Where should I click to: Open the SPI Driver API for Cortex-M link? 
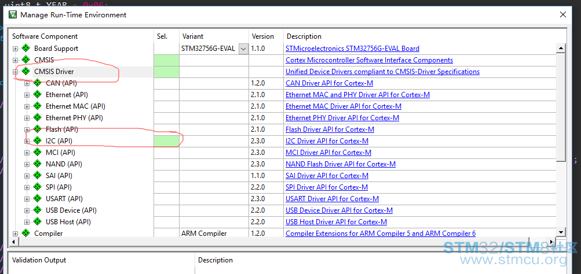327,187
